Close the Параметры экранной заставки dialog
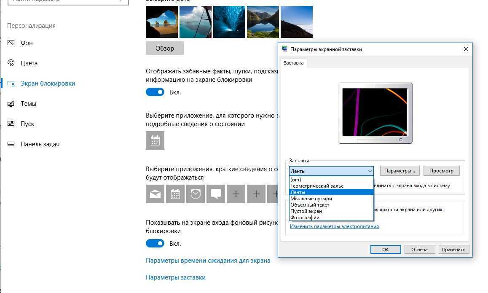488x293 pixels. click(x=466, y=49)
